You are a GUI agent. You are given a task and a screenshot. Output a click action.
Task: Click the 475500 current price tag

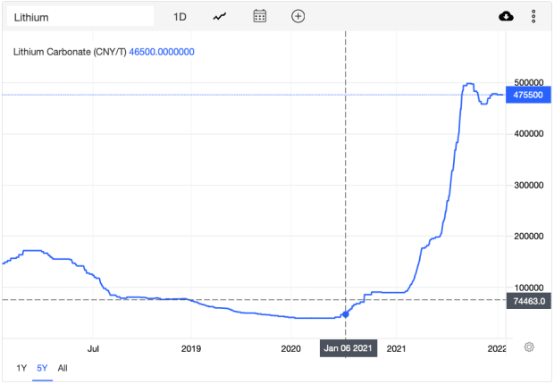[528, 95]
